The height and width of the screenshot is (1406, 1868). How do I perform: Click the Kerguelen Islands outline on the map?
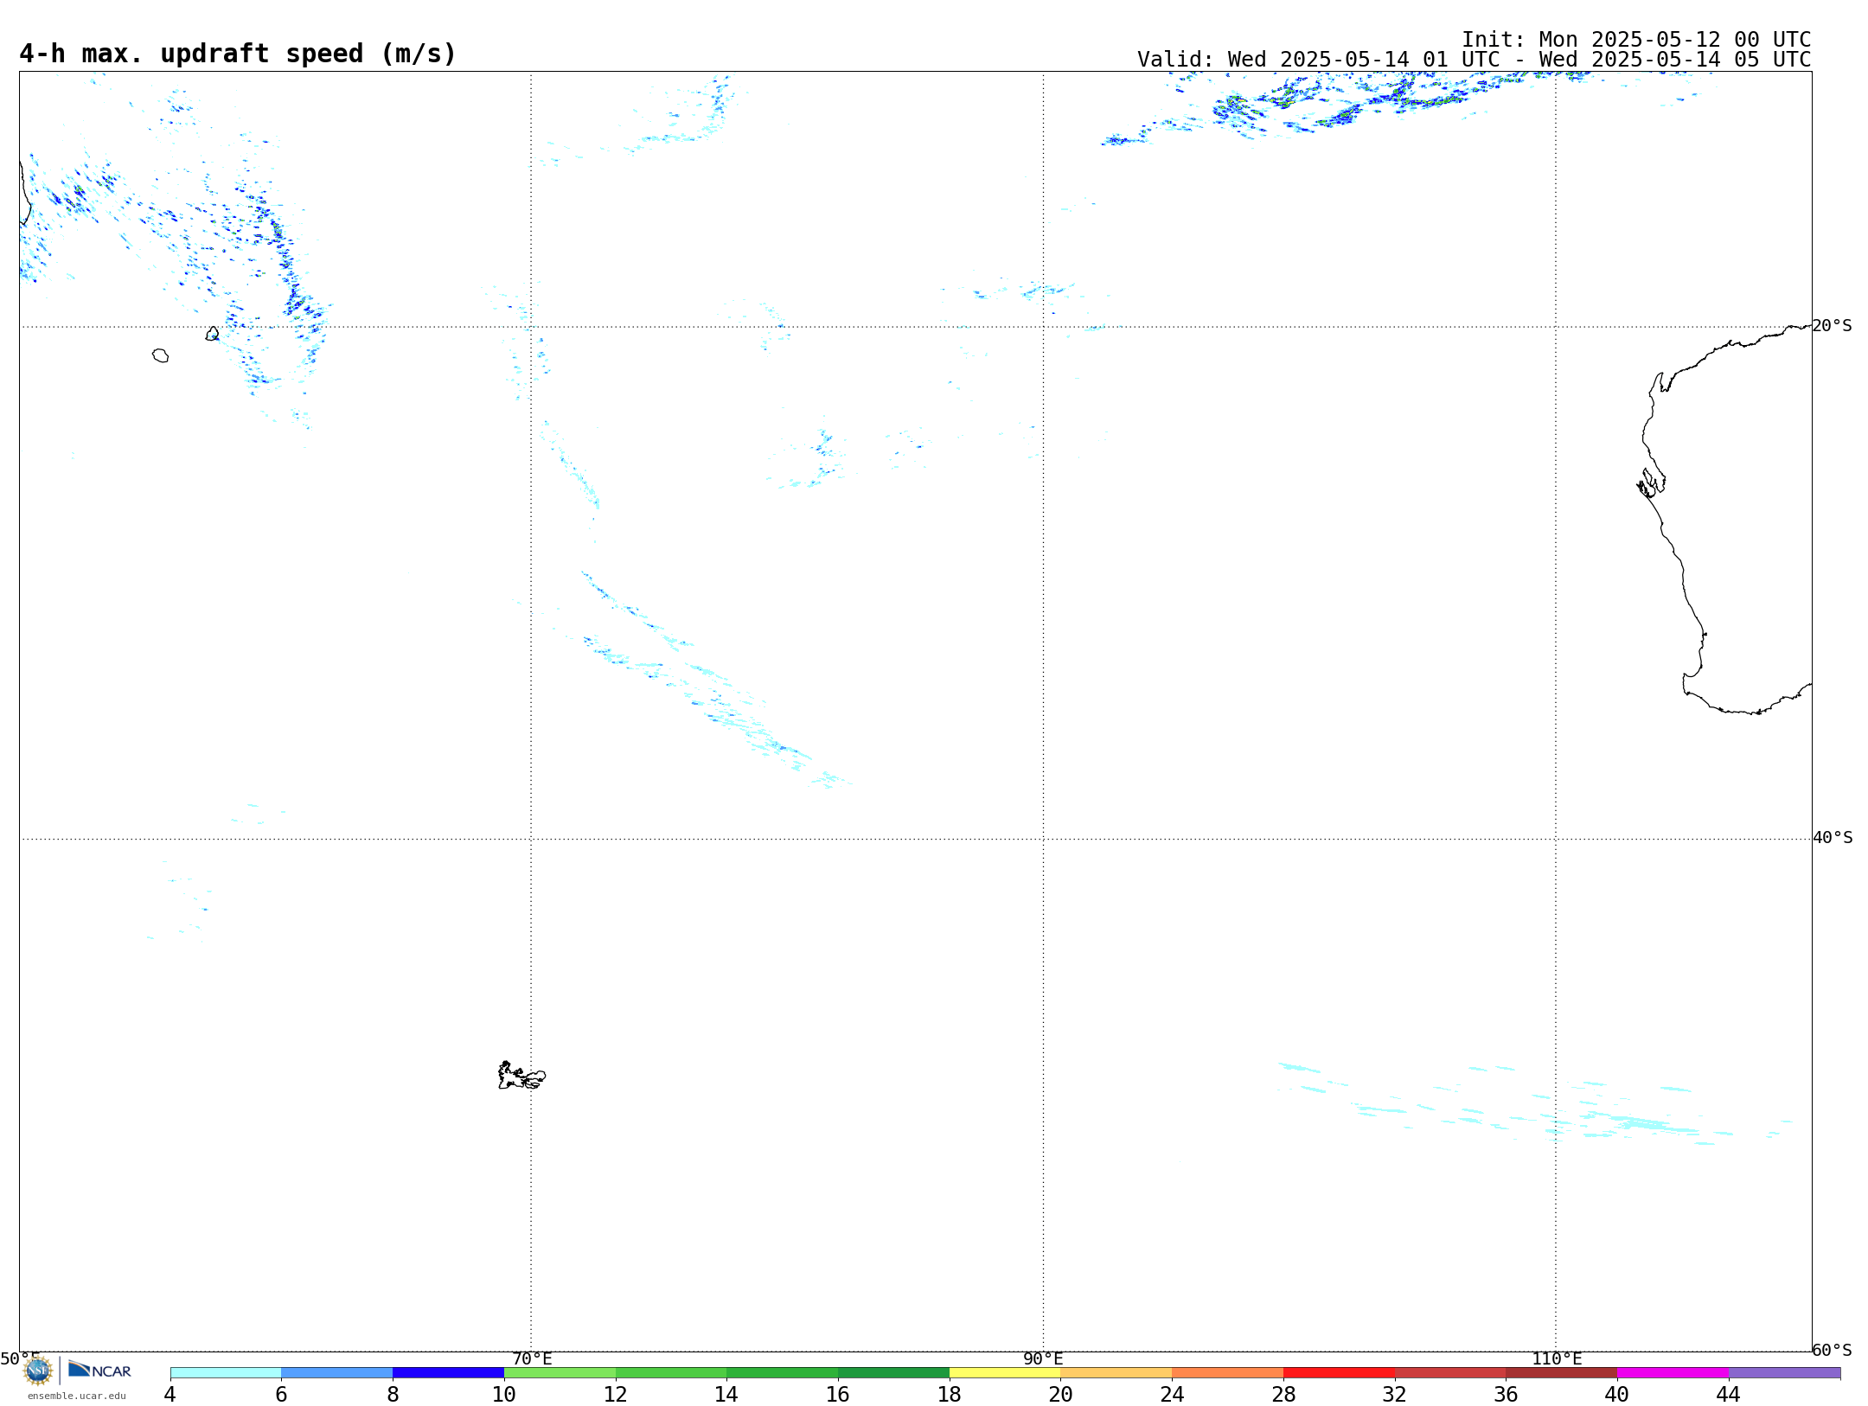[521, 1076]
